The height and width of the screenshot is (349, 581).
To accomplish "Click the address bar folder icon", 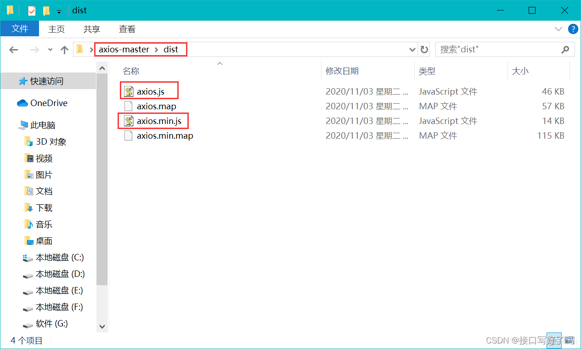I will [80, 49].
